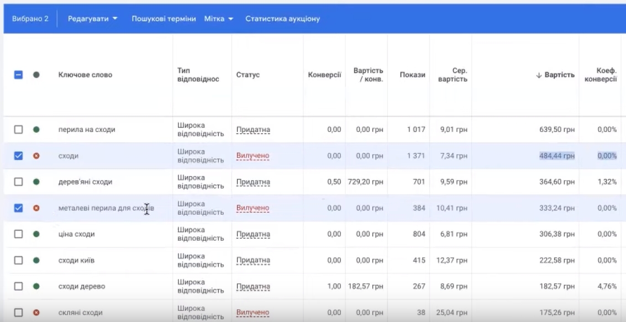Click green status dot for 'дерев'яні сходи'
The height and width of the screenshot is (322, 626).
[x=36, y=182]
